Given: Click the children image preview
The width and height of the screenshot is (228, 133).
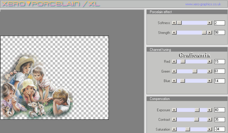Looking at the screenshot, I should point(55,78).
